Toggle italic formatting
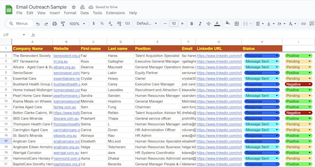 pyautogui.click(x=200, y=24)
